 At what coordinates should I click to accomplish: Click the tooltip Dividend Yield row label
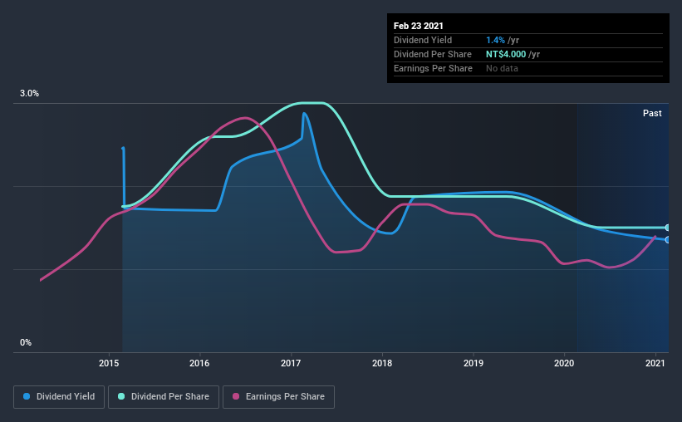pos(423,40)
